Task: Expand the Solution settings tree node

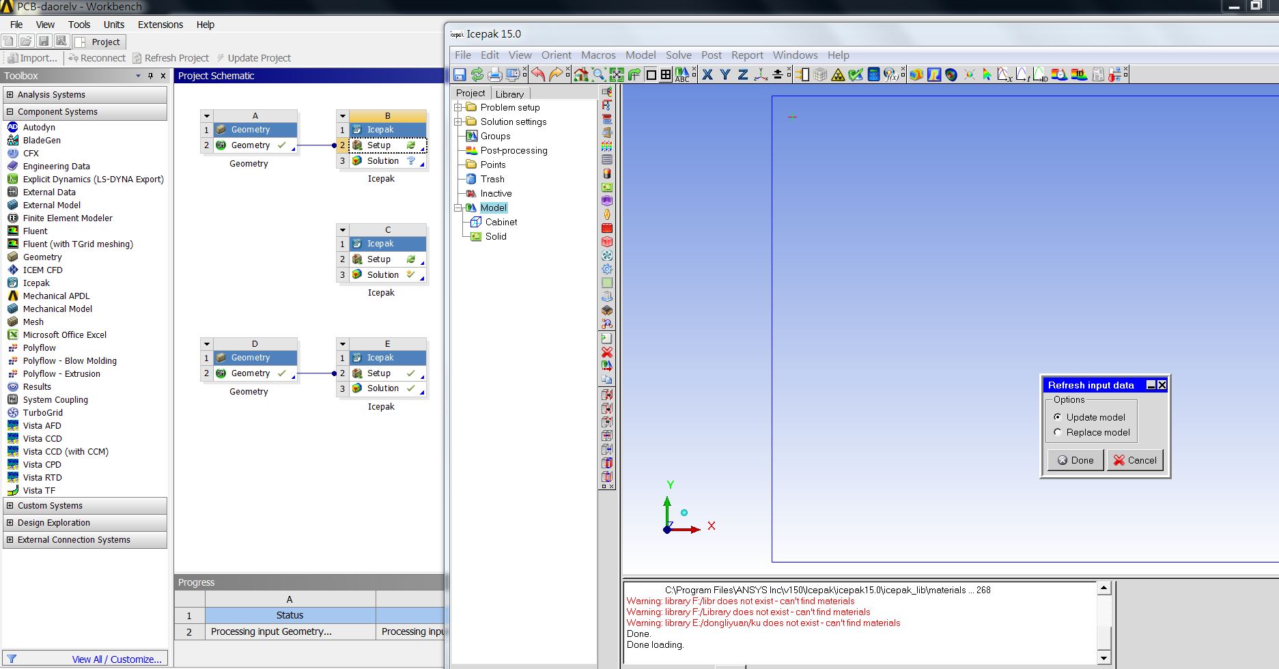Action: click(458, 122)
